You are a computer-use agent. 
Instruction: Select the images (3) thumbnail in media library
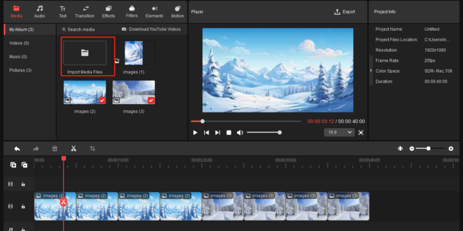click(134, 92)
